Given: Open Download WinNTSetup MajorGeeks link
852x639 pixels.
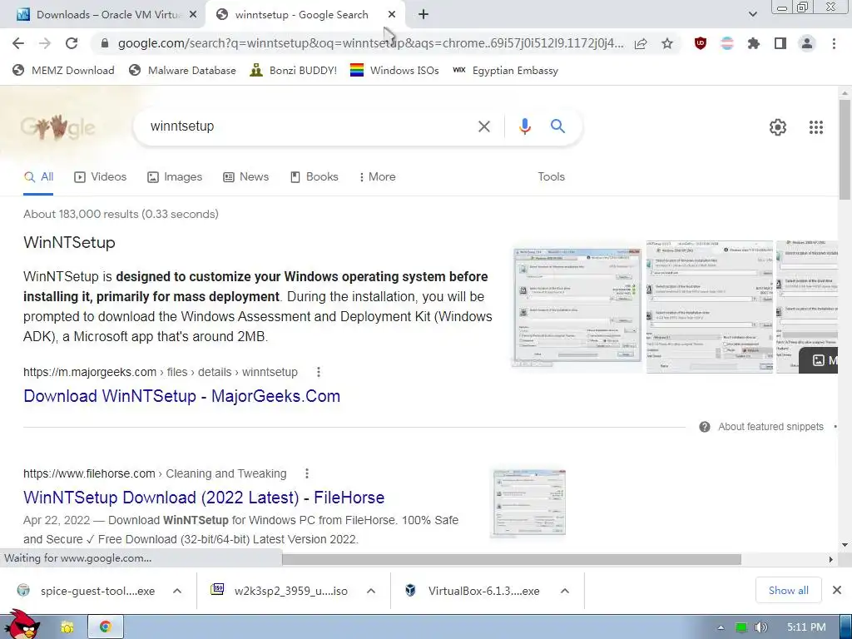Looking at the screenshot, I should [182, 396].
